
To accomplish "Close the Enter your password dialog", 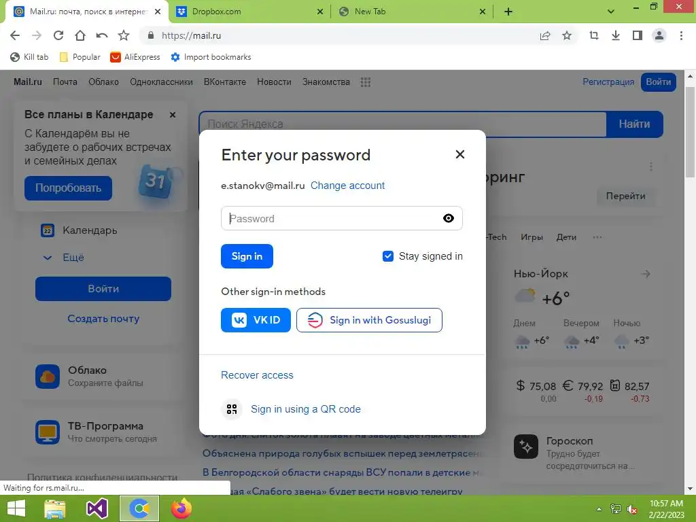I will [x=460, y=154].
